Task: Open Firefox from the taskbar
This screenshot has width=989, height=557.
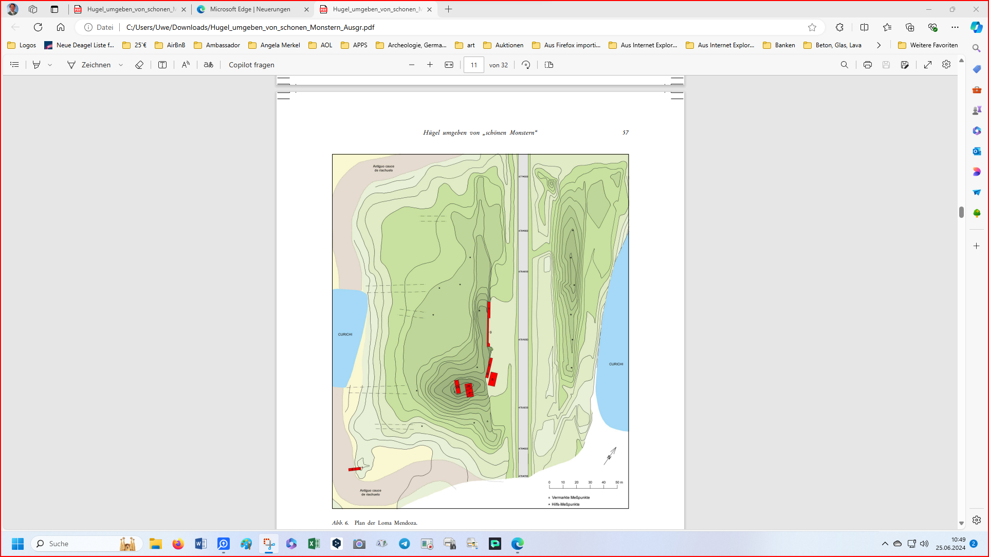Action: pos(178,544)
